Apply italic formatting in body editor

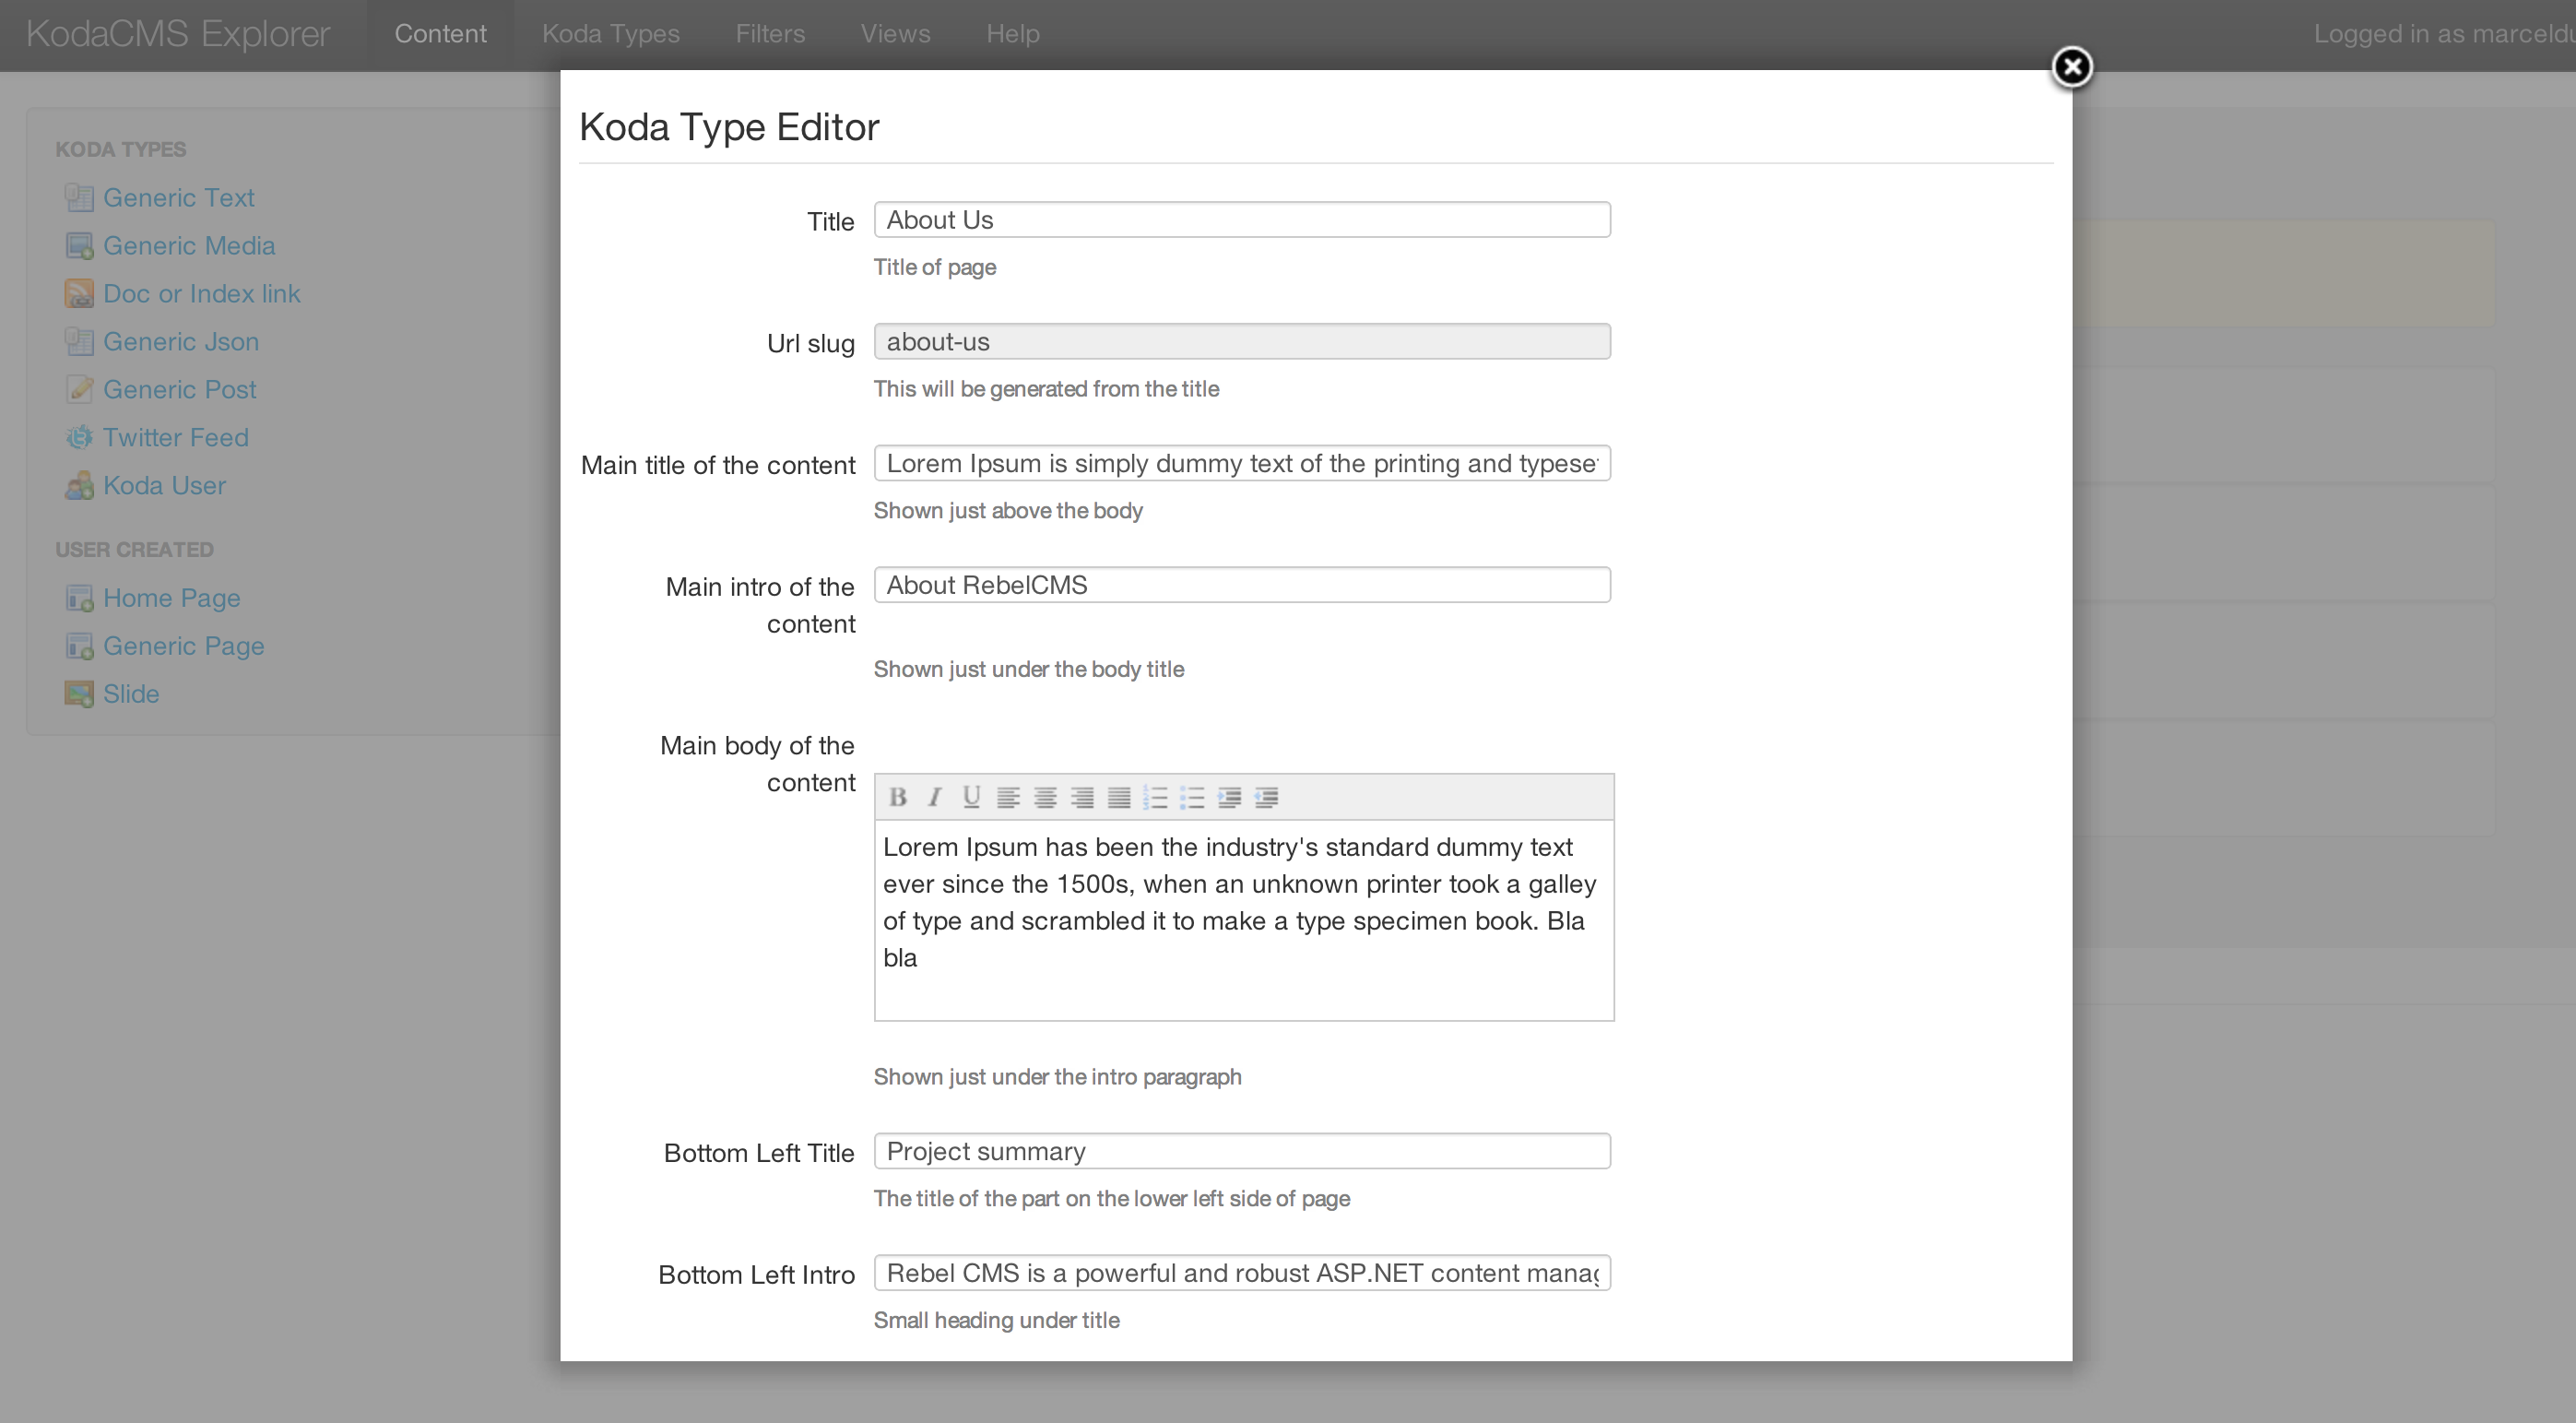pyautogui.click(x=934, y=797)
